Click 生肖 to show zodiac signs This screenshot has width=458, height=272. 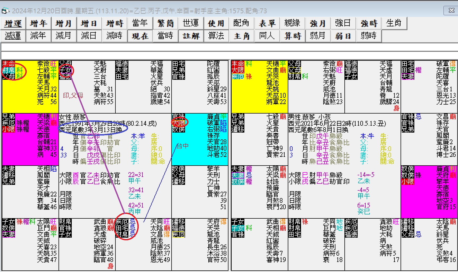[394, 24]
